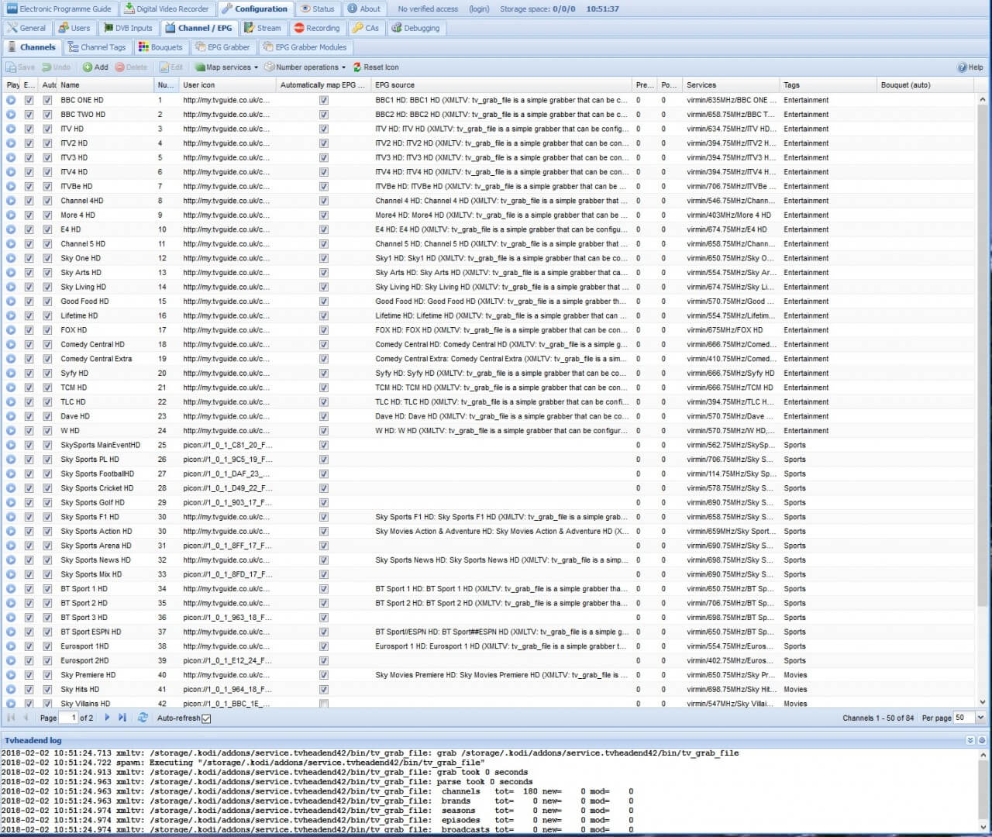Uncheck enabled checkbox for ITV HD

(29, 129)
